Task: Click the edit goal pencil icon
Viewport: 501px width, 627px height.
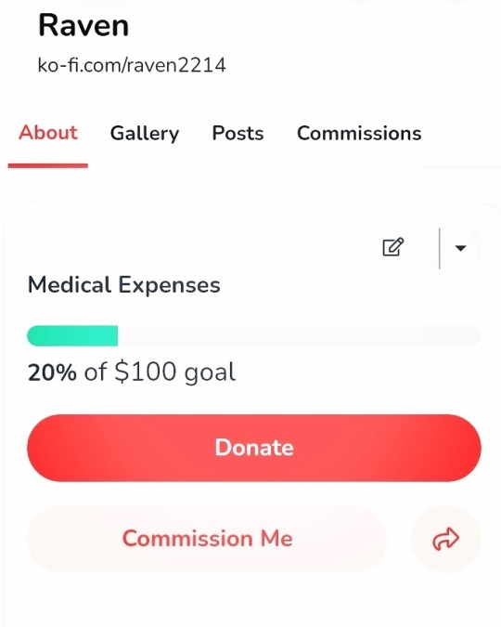Action: [392, 247]
